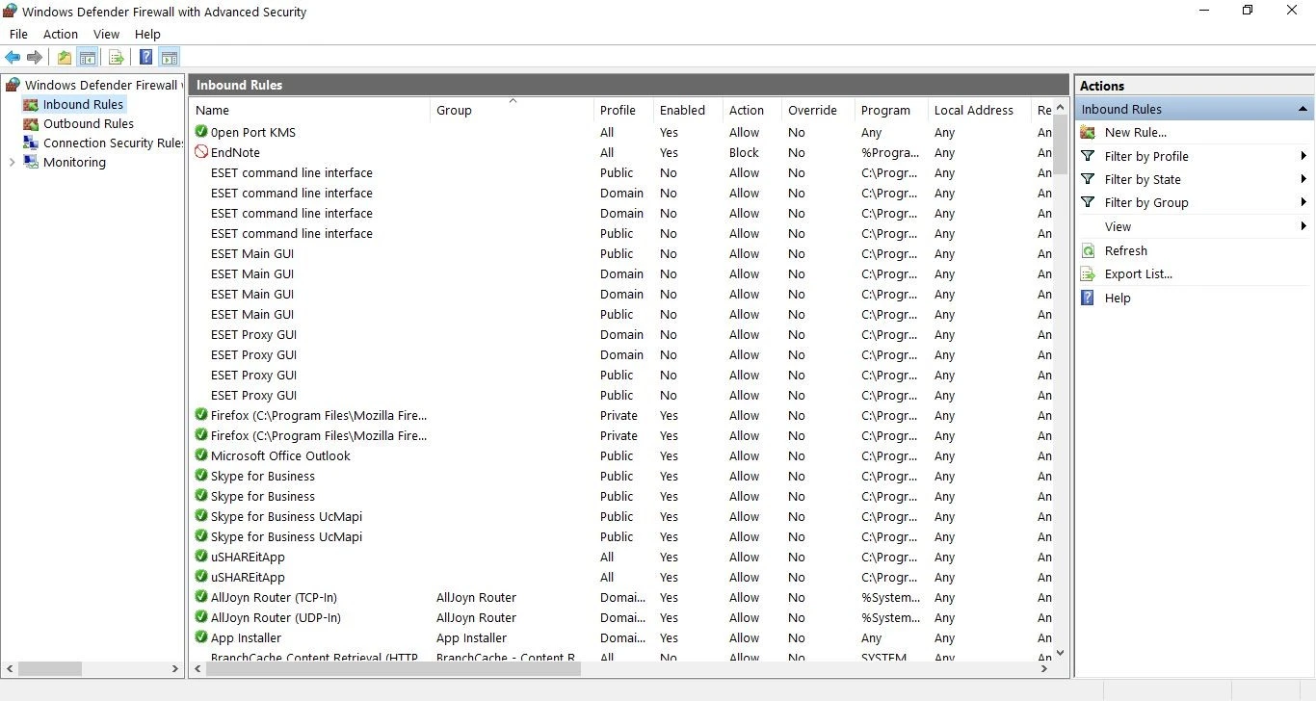Expand Filter by Profile submenu arrow
This screenshot has width=1316, height=701.
click(1303, 156)
